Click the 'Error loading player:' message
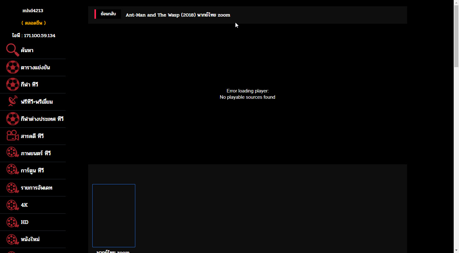The image size is (459, 253). coord(248,91)
